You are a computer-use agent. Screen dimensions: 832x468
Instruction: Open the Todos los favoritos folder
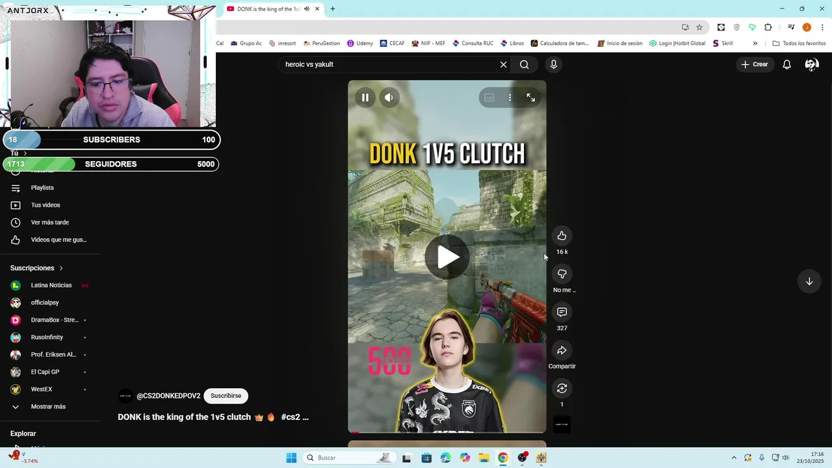pyautogui.click(x=799, y=44)
